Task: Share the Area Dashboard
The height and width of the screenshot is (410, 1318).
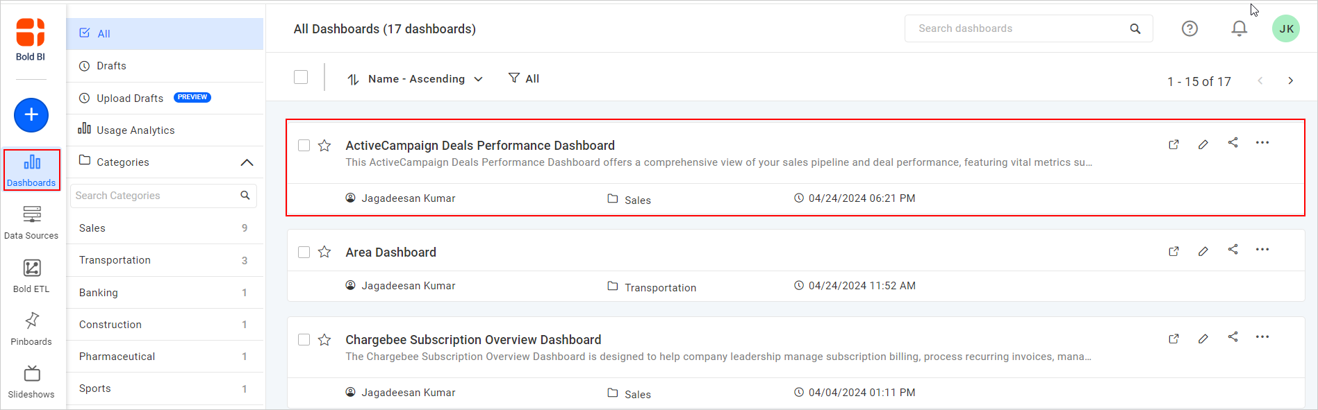Action: click(x=1233, y=250)
